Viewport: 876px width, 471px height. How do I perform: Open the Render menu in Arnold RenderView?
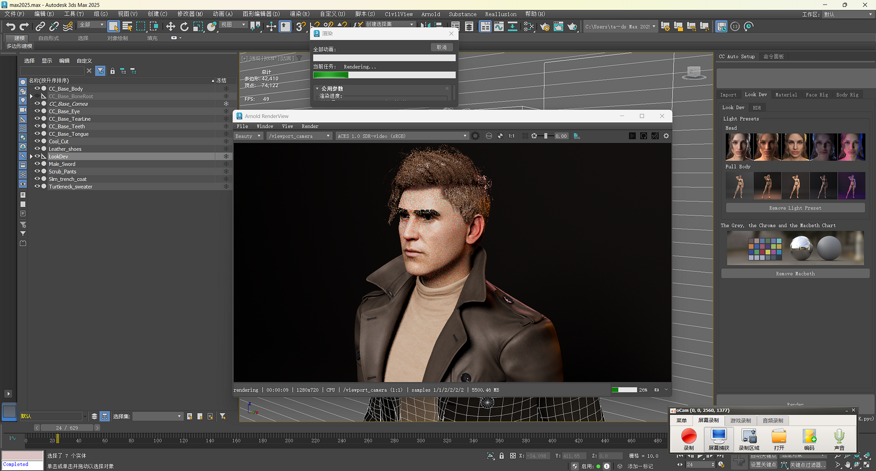310,126
